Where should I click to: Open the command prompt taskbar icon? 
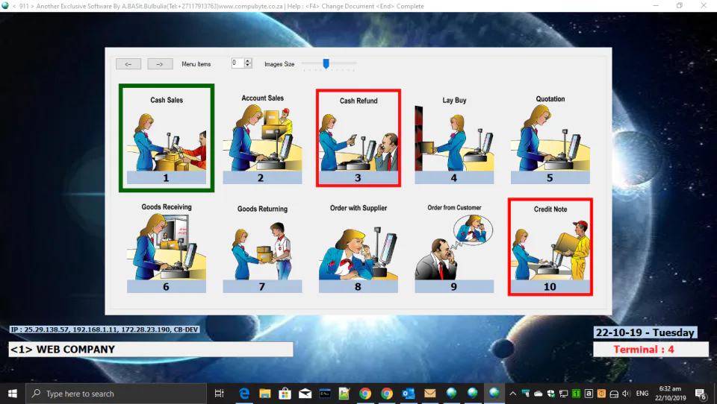click(325, 394)
